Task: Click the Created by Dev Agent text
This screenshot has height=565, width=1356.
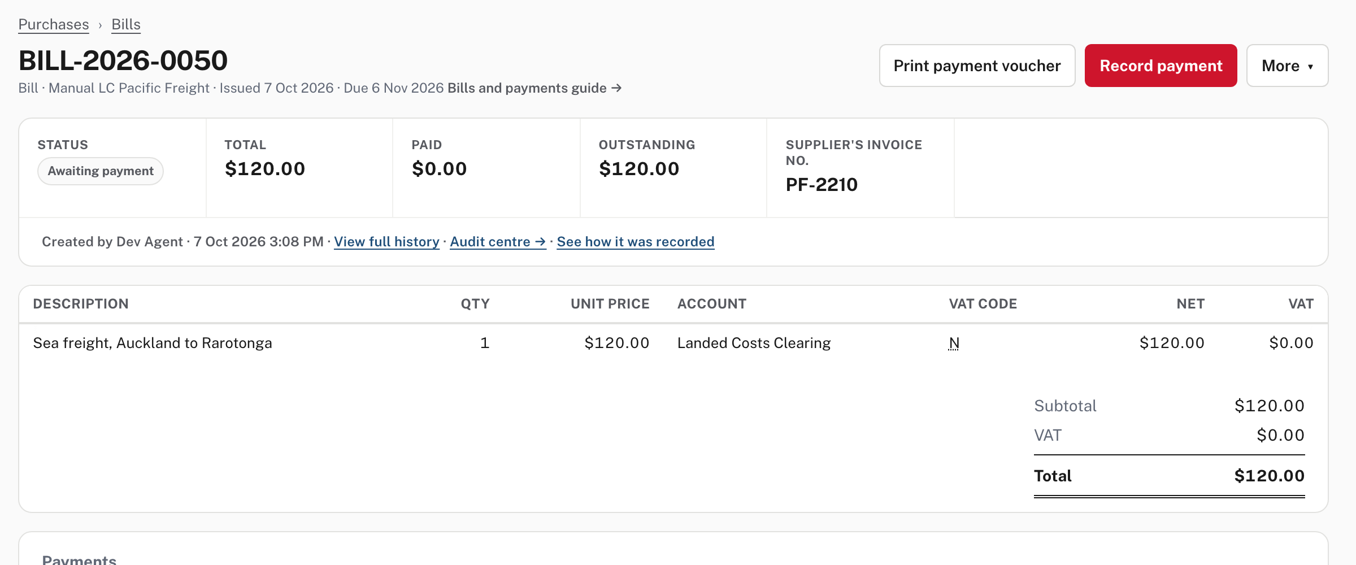Action: [112, 242]
